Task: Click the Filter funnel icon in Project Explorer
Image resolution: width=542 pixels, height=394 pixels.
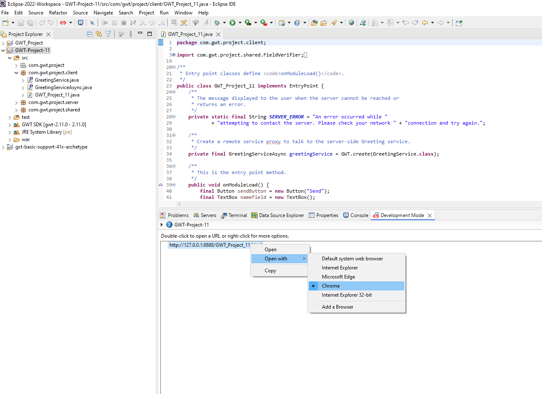Action: [108, 34]
